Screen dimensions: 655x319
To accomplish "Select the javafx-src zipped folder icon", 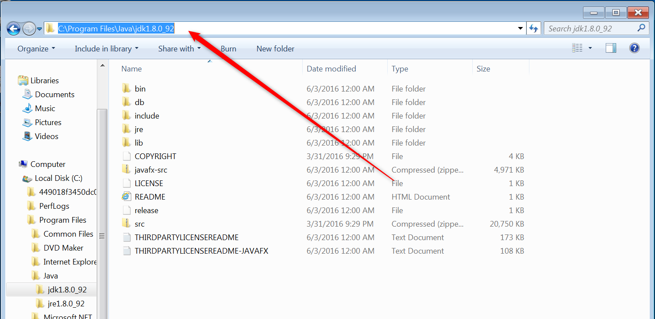I will [x=126, y=170].
